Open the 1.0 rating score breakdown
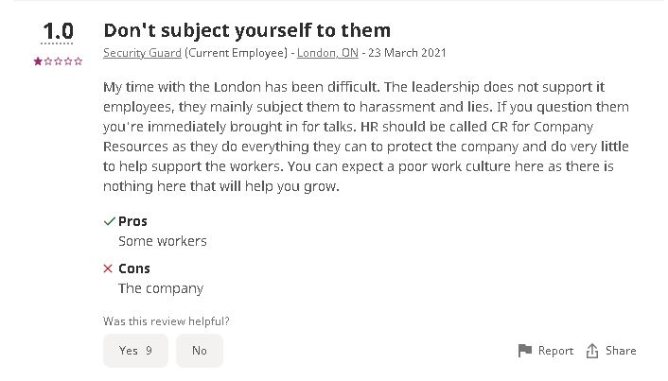Image resolution: width=668 pixels, height=381 pixels. pyautogui.click(x=58, y=32)
